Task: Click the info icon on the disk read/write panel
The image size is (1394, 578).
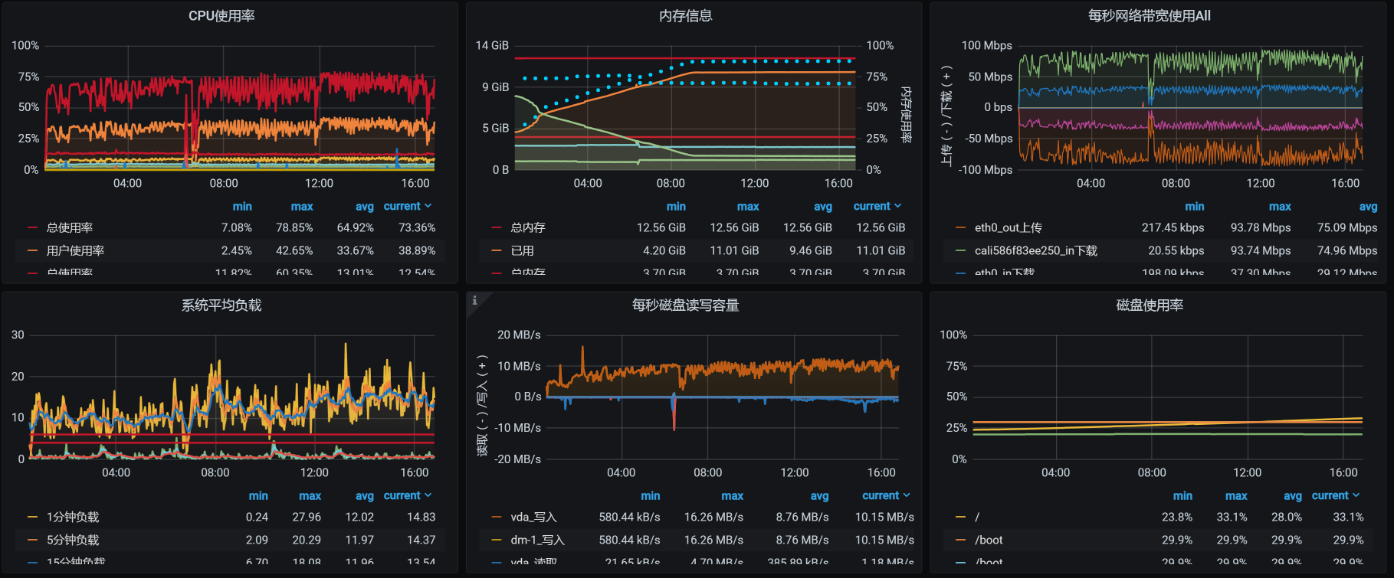Action: (474, 300)
